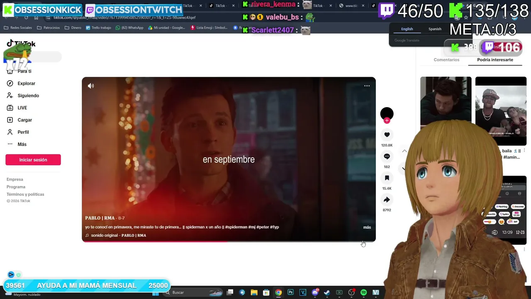Image resolution: width=531 pixels, height=299 pixels.
Task: Open Steam from the taskbar
Action: point(327,292)
